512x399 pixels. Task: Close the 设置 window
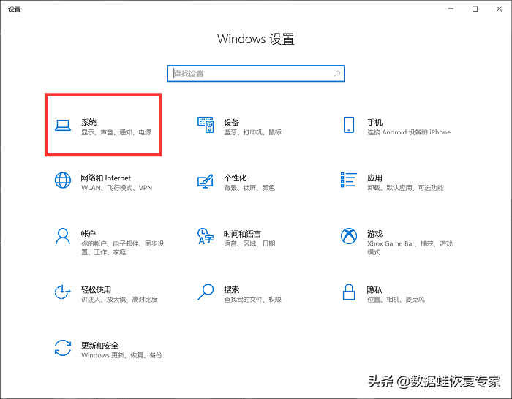point(500,9)
